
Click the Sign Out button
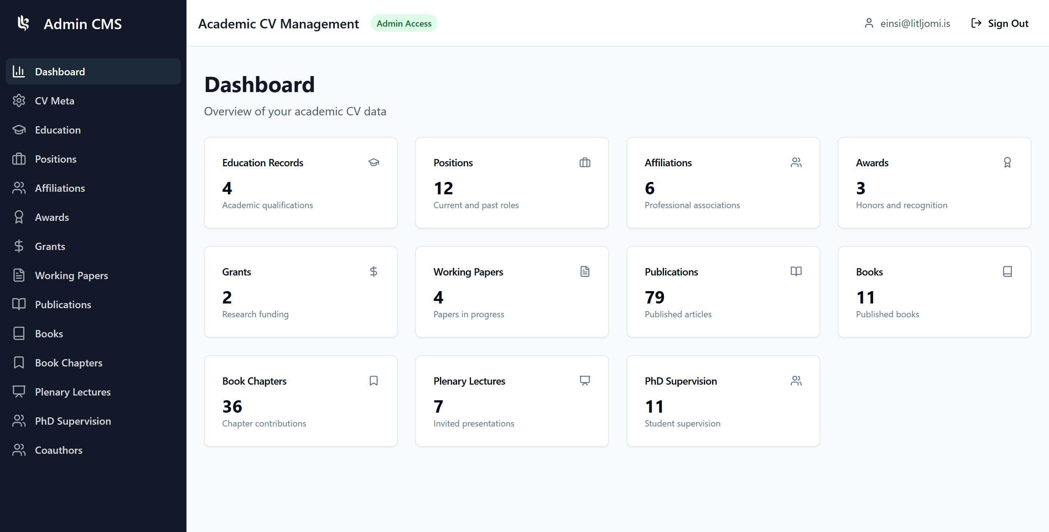tap(1000, 23)
